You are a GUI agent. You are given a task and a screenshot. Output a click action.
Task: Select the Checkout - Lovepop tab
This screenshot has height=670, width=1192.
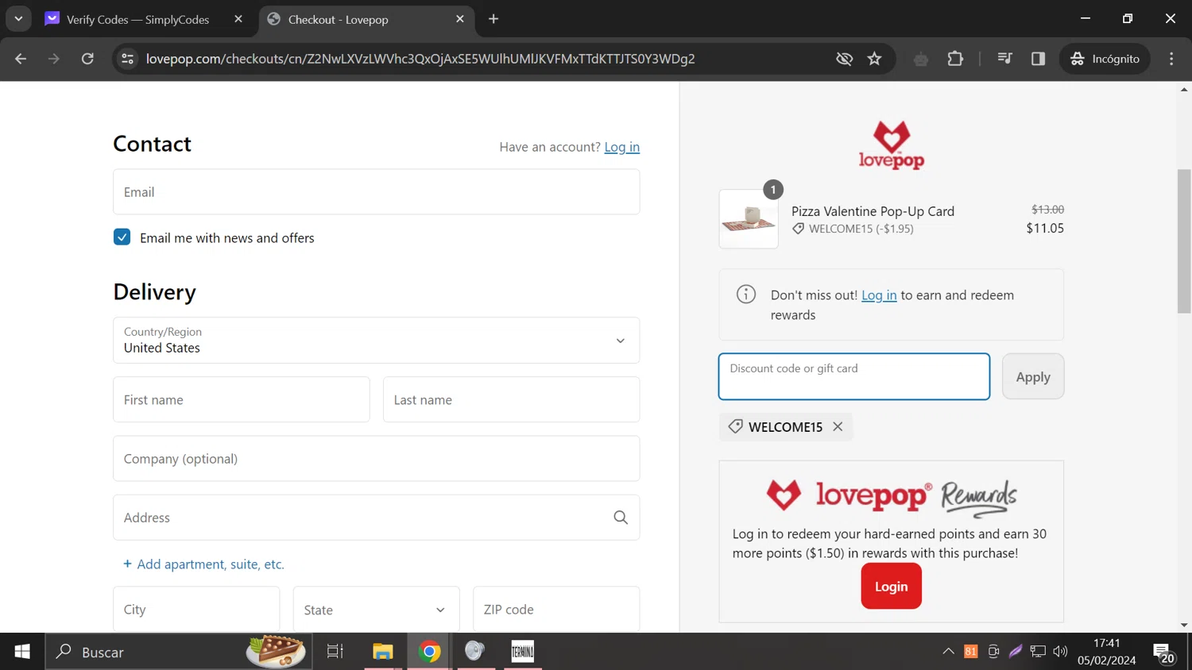coord(338,19)
